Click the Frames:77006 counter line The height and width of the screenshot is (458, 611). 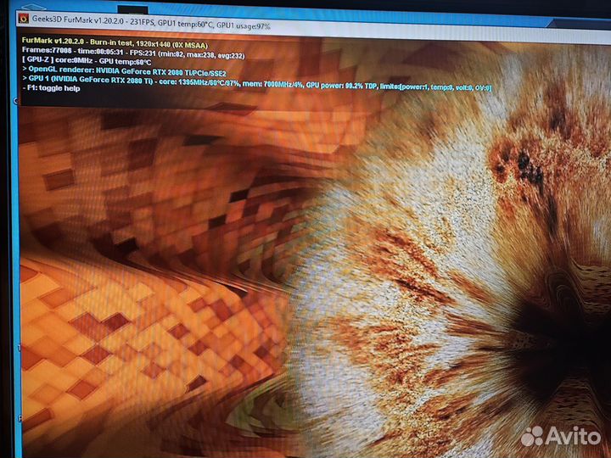pos(45,50)
